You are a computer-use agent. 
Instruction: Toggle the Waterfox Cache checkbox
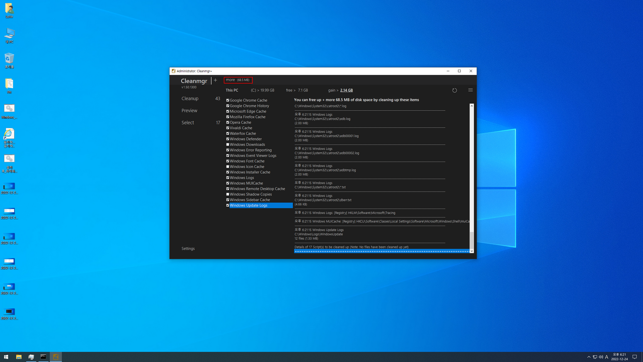(x=228, y=133)
